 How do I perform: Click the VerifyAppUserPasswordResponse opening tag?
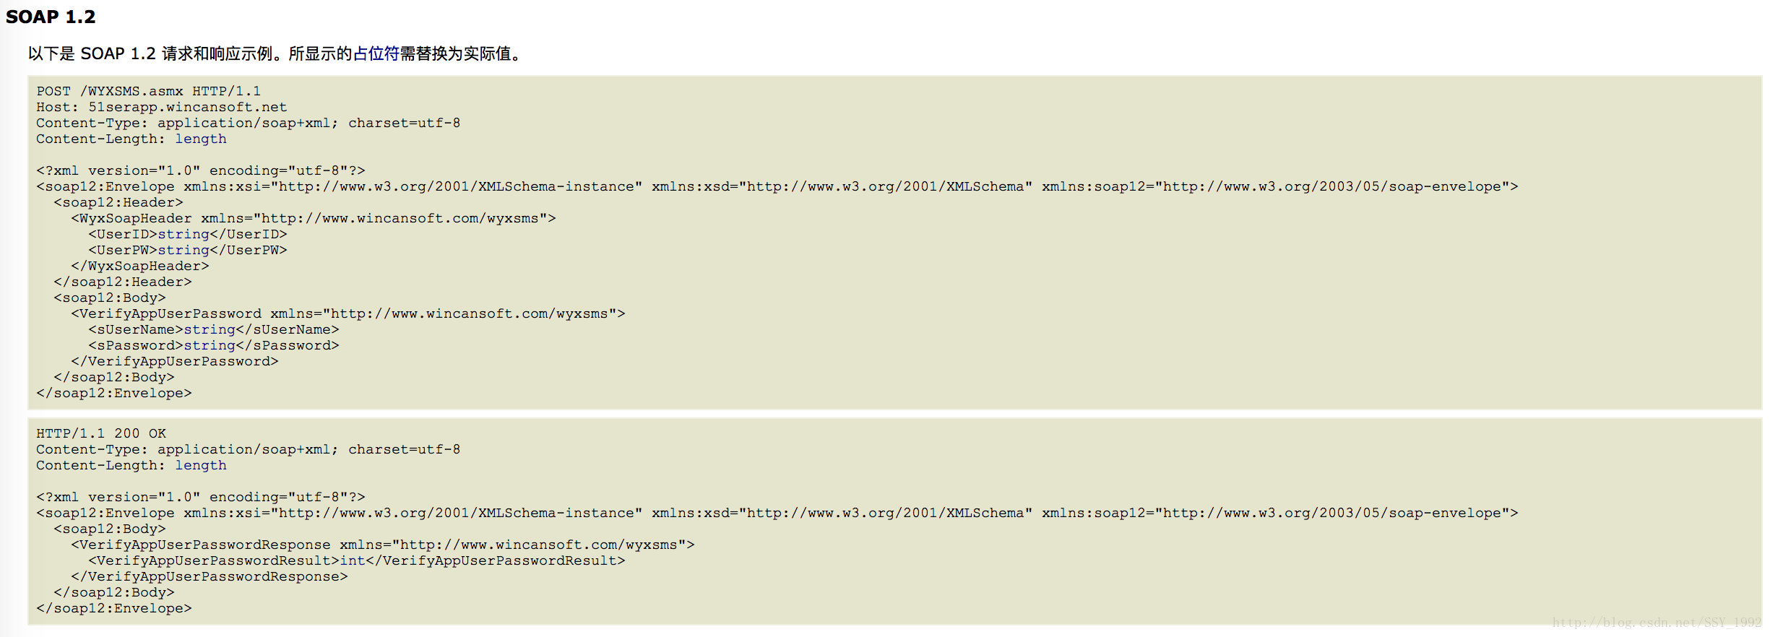pos(383,545)
